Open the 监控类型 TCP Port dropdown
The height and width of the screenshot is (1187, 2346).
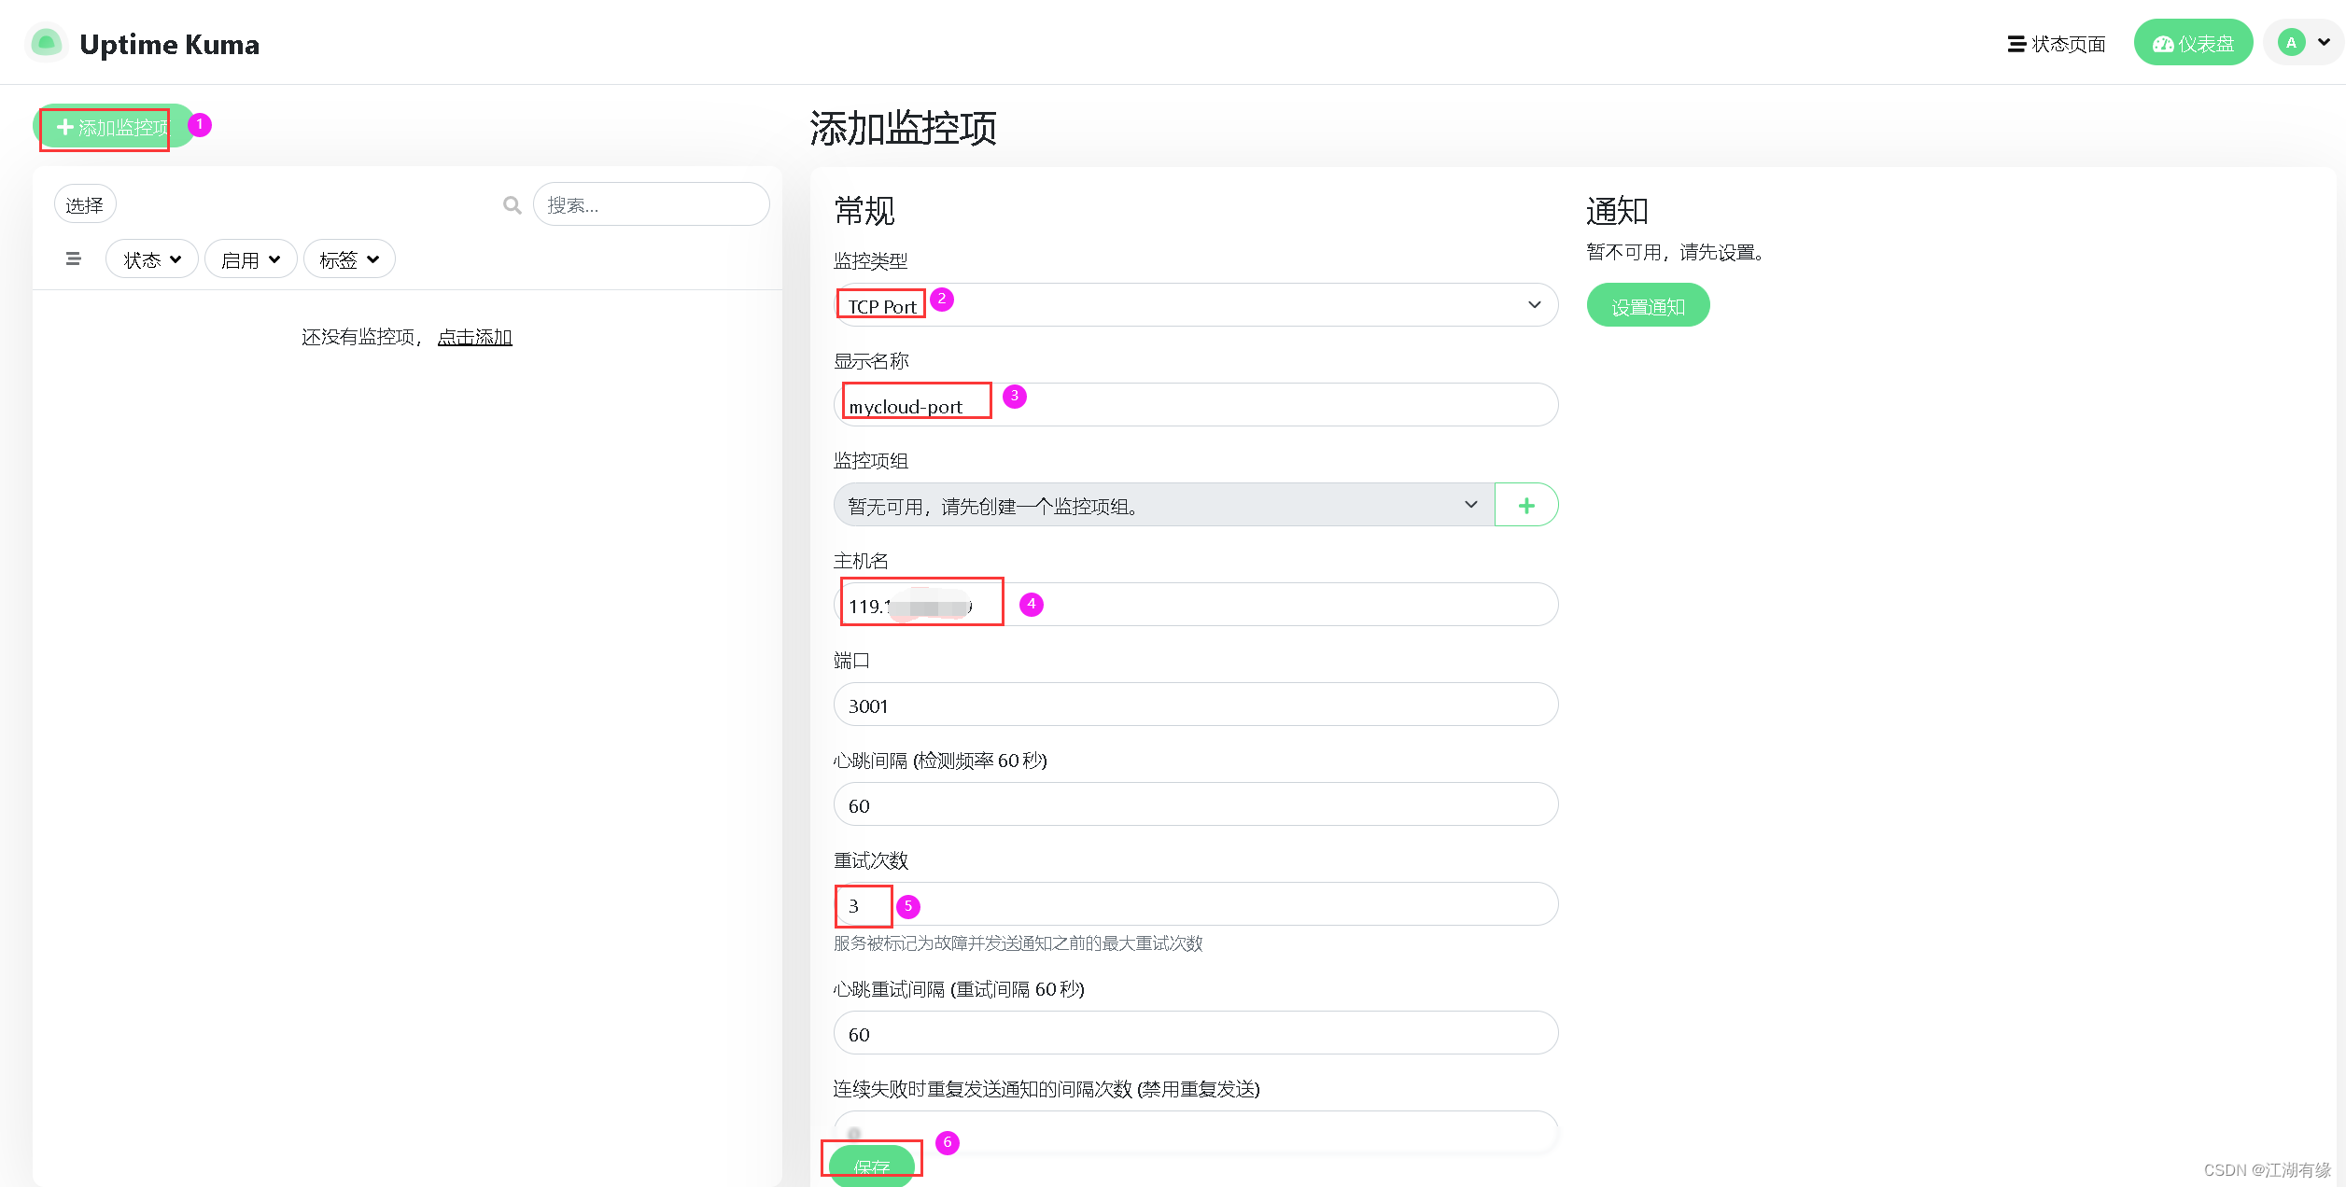point(1196,305)
